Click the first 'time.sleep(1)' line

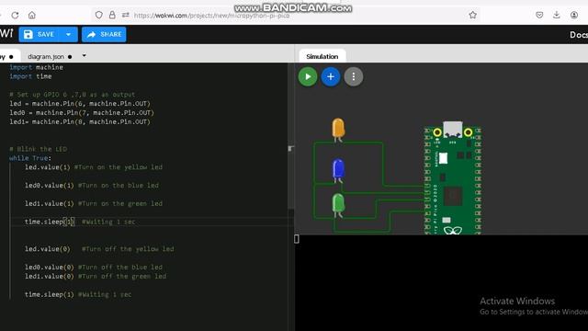80,222
